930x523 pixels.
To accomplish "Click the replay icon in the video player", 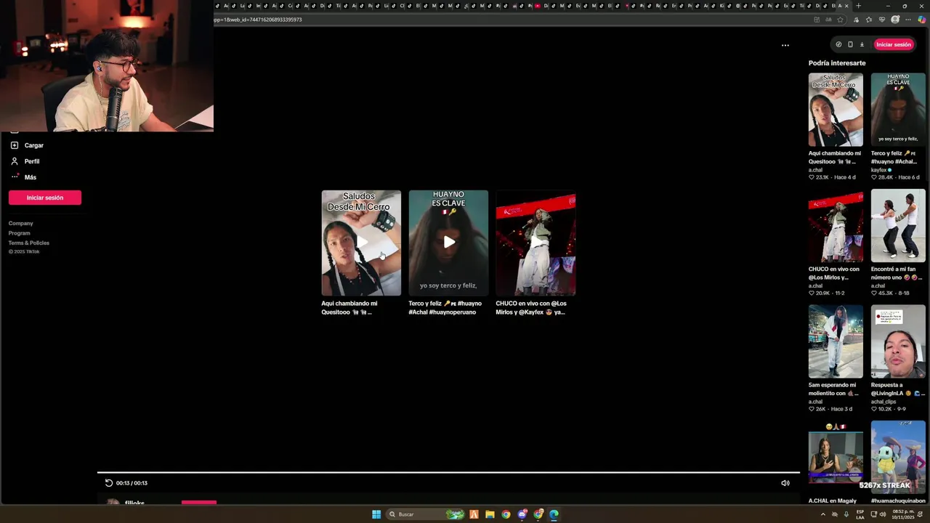I will click(108, 483).
